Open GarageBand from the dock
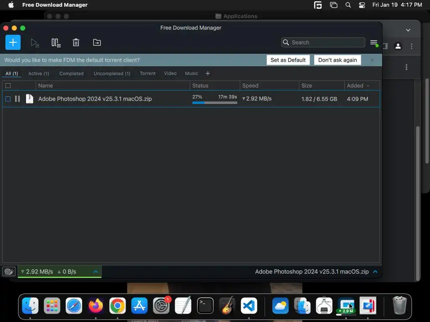Screen dimensions: 430x322 (227, 306)
